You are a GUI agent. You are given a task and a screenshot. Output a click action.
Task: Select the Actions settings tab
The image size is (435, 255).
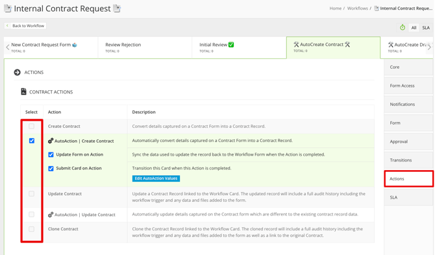[408, 179]
